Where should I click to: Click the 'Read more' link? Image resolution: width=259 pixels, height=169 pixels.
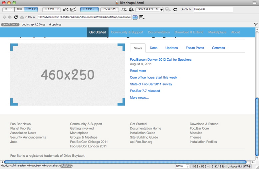(x=138, y=71)
